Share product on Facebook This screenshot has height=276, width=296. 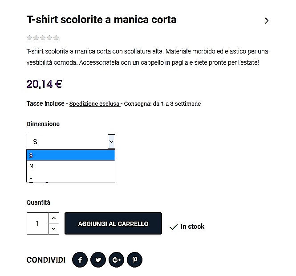80,260
